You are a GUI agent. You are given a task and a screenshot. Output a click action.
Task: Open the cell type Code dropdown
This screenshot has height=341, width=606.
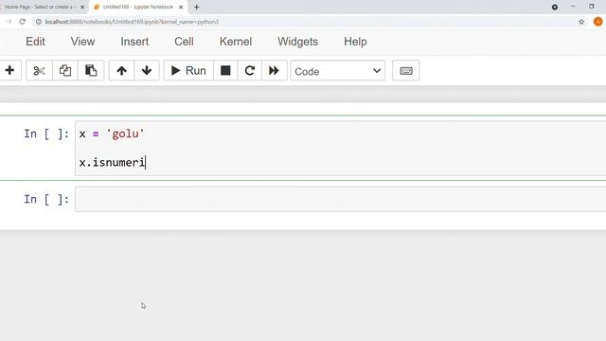(338, 71)
